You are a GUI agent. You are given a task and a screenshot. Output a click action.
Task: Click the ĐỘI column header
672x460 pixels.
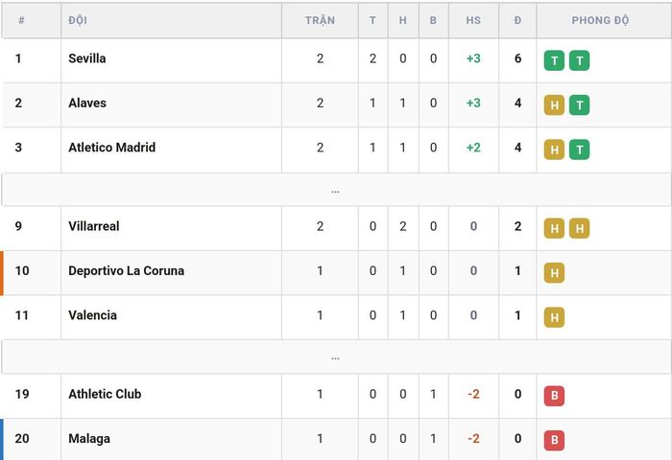[x=78, y=20]
